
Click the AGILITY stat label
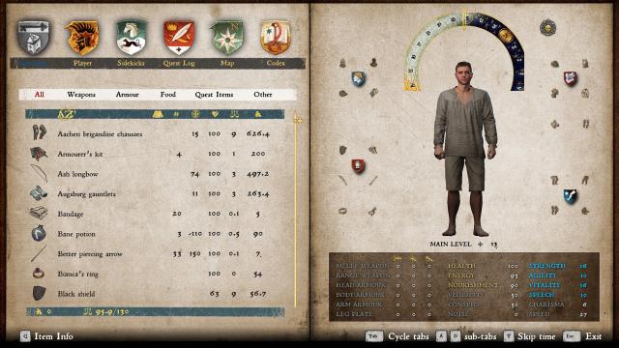[x=543, y=275]
